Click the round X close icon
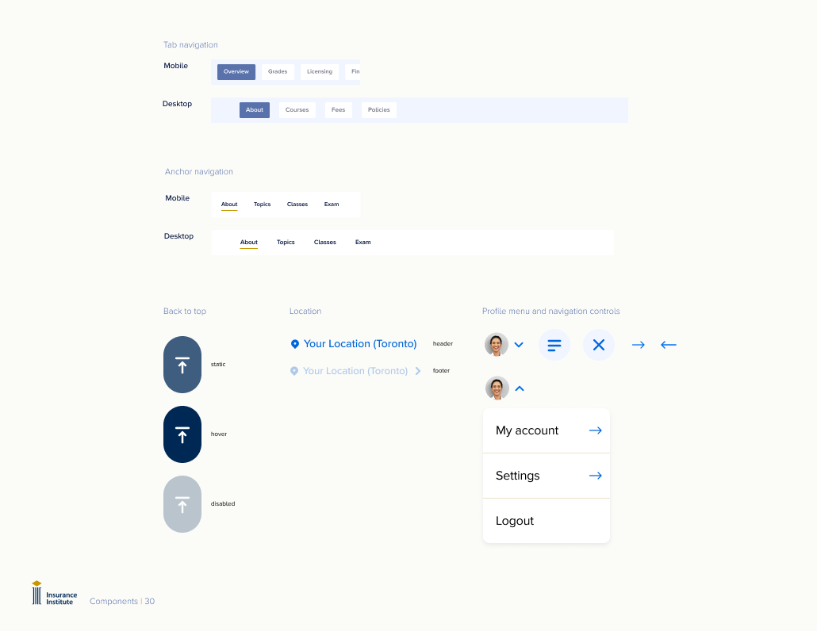Screen dimensions: 817x631 599,345
